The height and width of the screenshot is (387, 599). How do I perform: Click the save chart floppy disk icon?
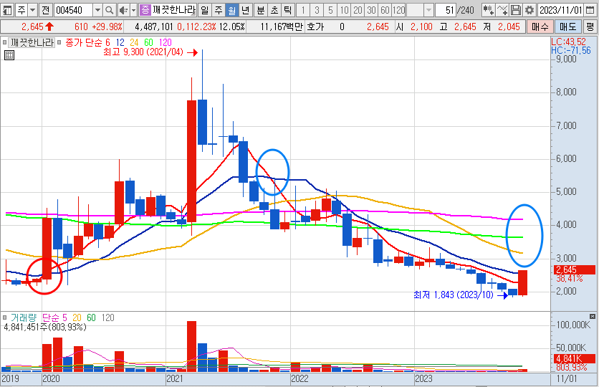tap(516, 10)
